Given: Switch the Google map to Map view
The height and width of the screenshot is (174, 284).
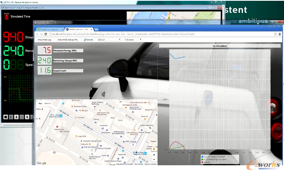Looking at the screenshot, I should pyautogui.click(x=40, y=103).
